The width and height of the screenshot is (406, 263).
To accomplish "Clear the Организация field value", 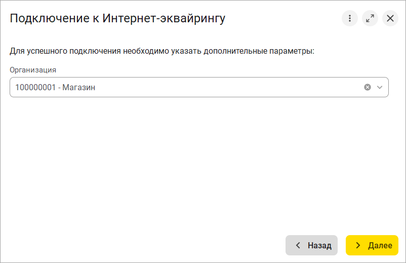I will [x=368, y=87].
